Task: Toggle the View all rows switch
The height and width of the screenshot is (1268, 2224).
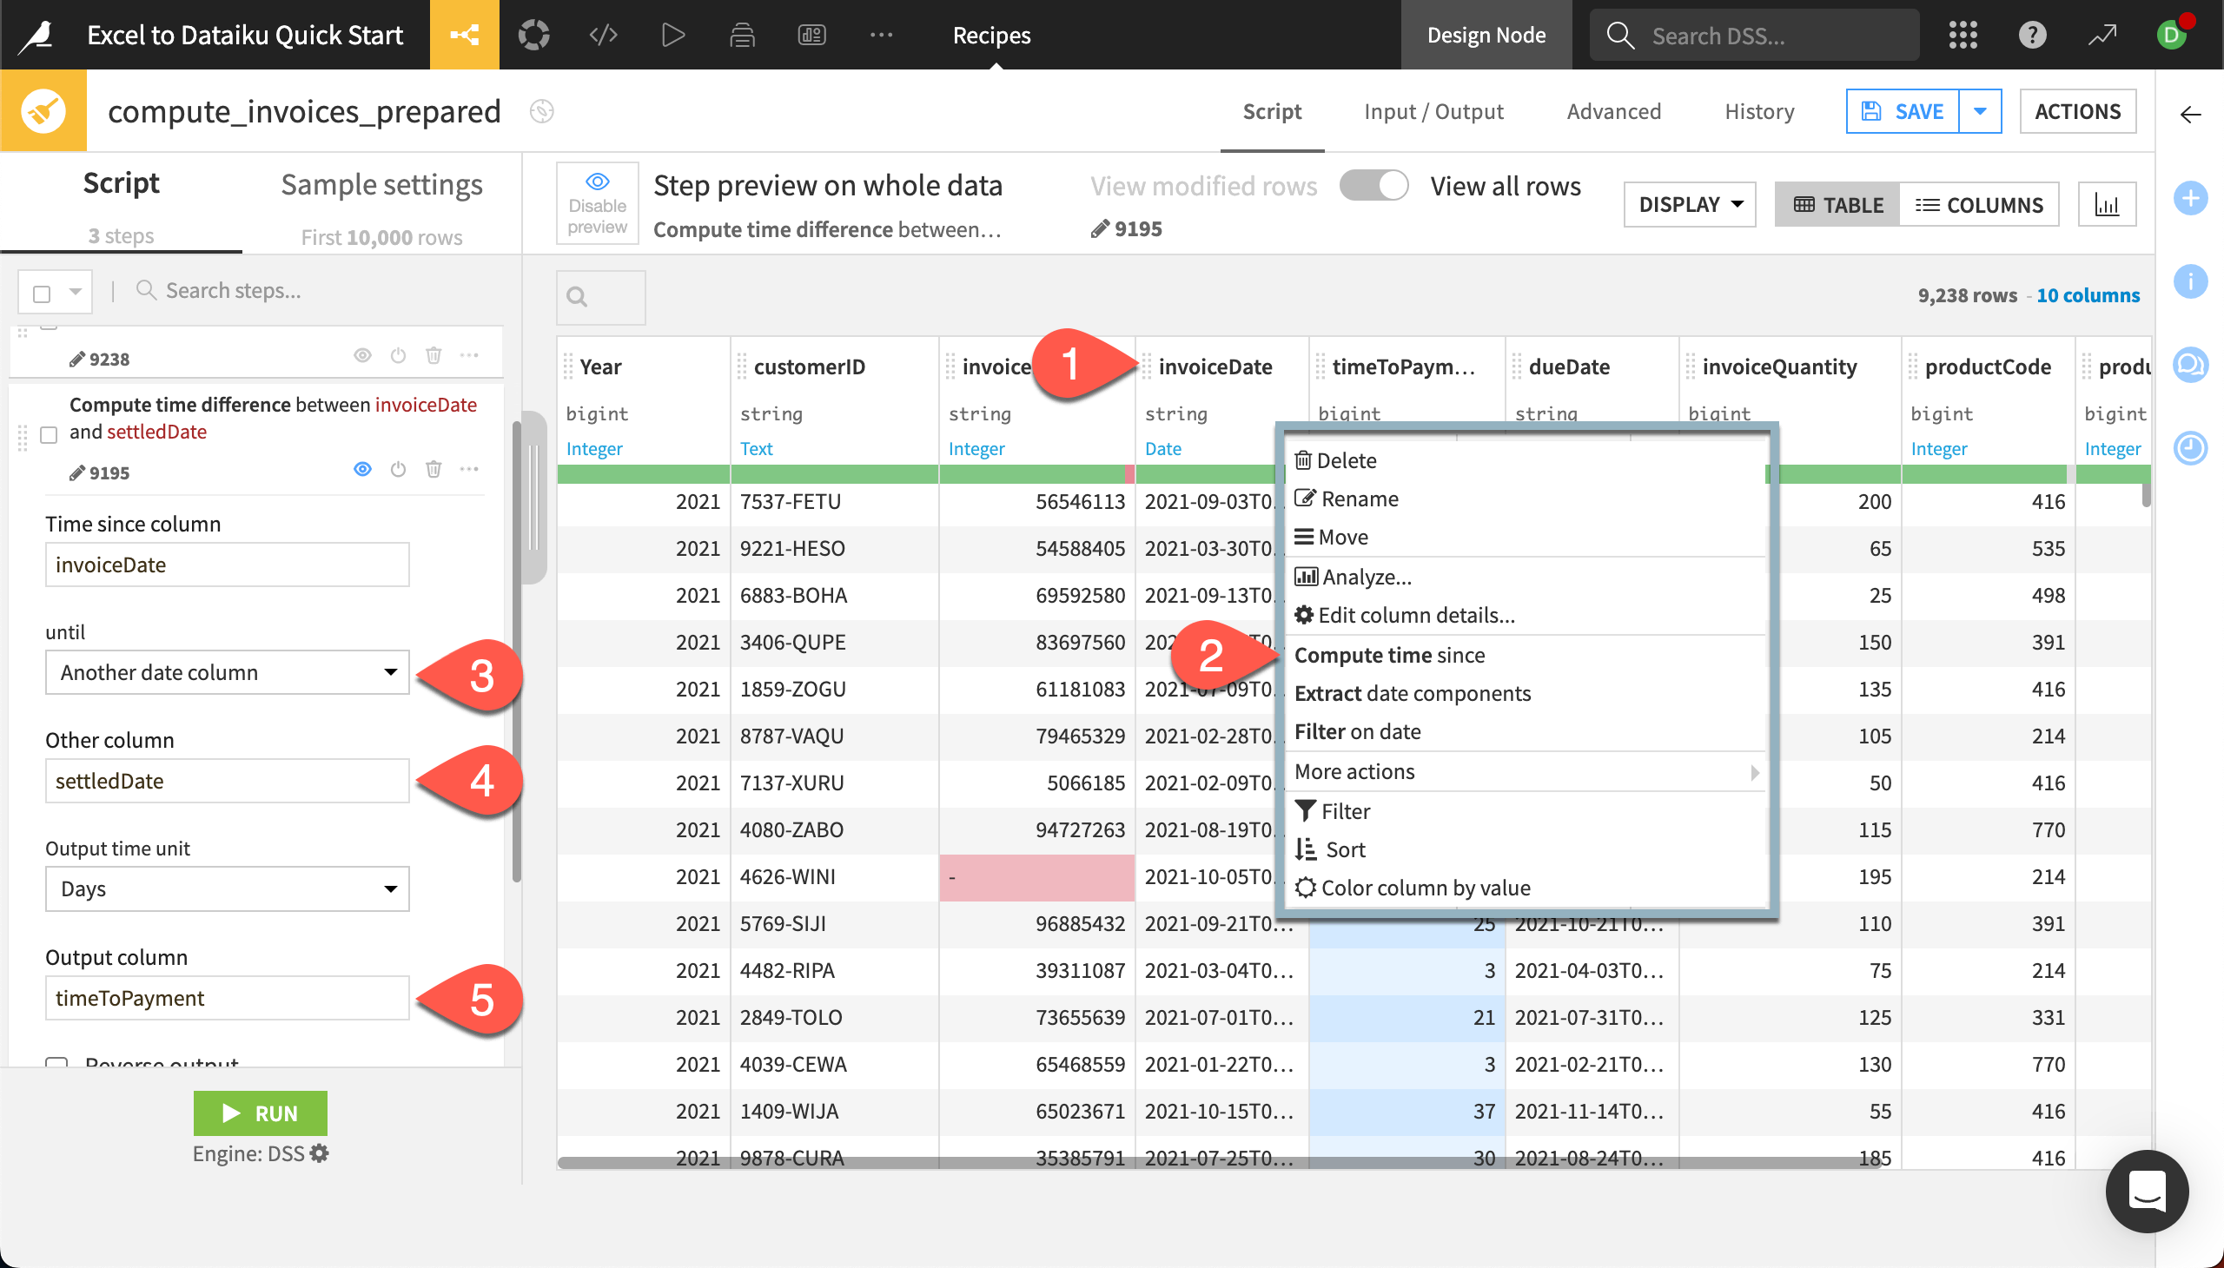Action: tap(1373, 186)
